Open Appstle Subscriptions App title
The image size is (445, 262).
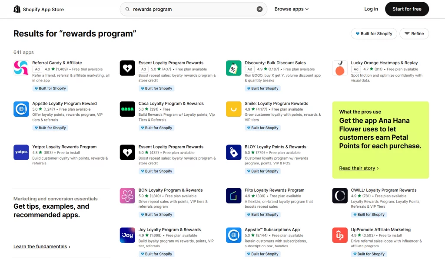[x=272, y=230]
